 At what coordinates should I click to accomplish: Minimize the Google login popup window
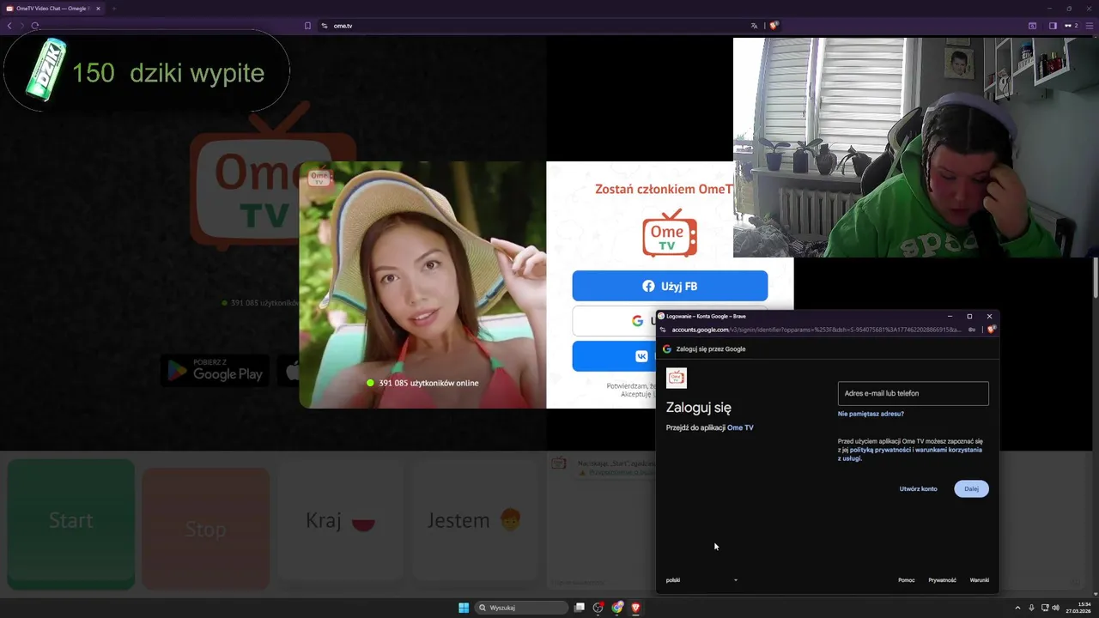pos(950,316)
